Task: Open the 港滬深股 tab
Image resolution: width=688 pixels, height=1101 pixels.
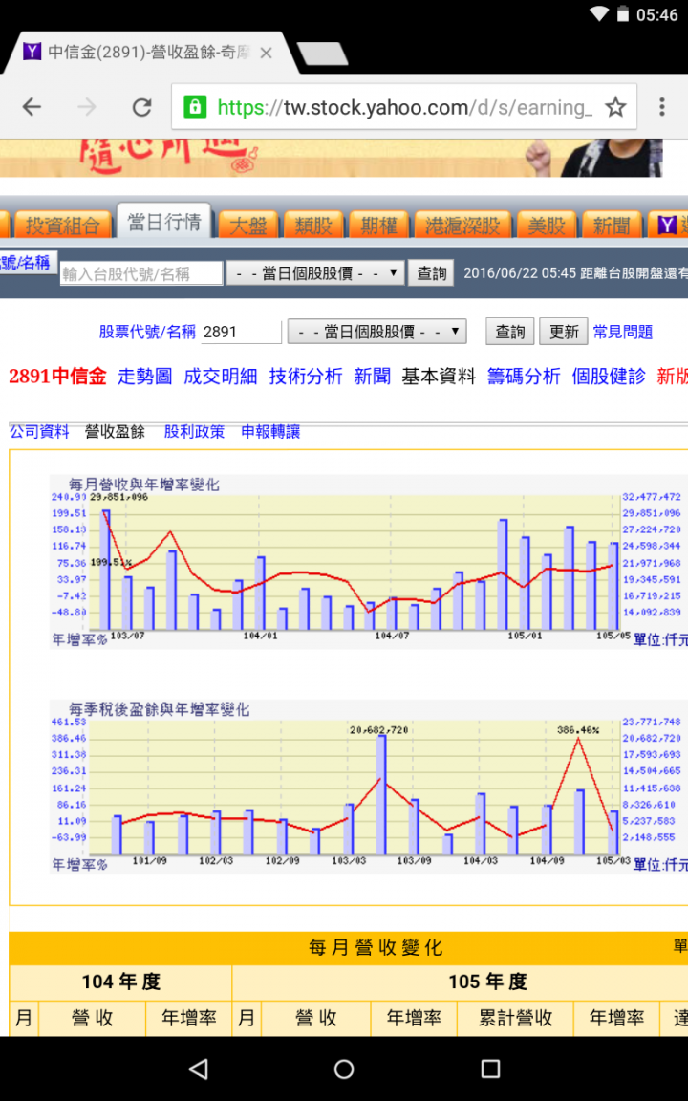Action: [462, 225]
